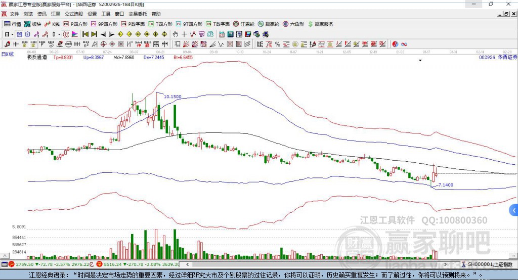Screen dimensions: 518x280
Task: Click the last yellow diamond arrow icon
Action: [x=164, y=34]
